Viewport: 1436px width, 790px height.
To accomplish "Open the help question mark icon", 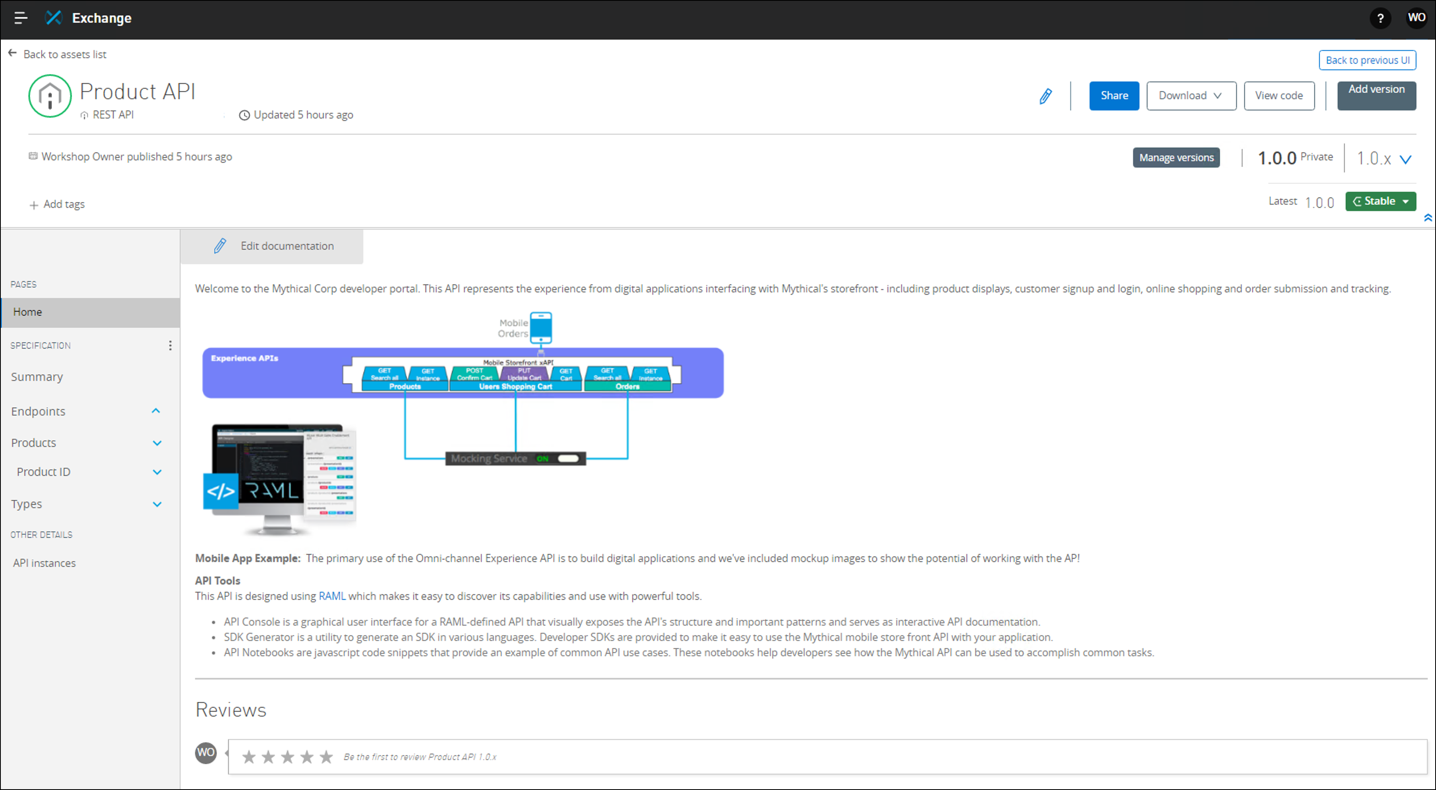I will coord(1380,19).
